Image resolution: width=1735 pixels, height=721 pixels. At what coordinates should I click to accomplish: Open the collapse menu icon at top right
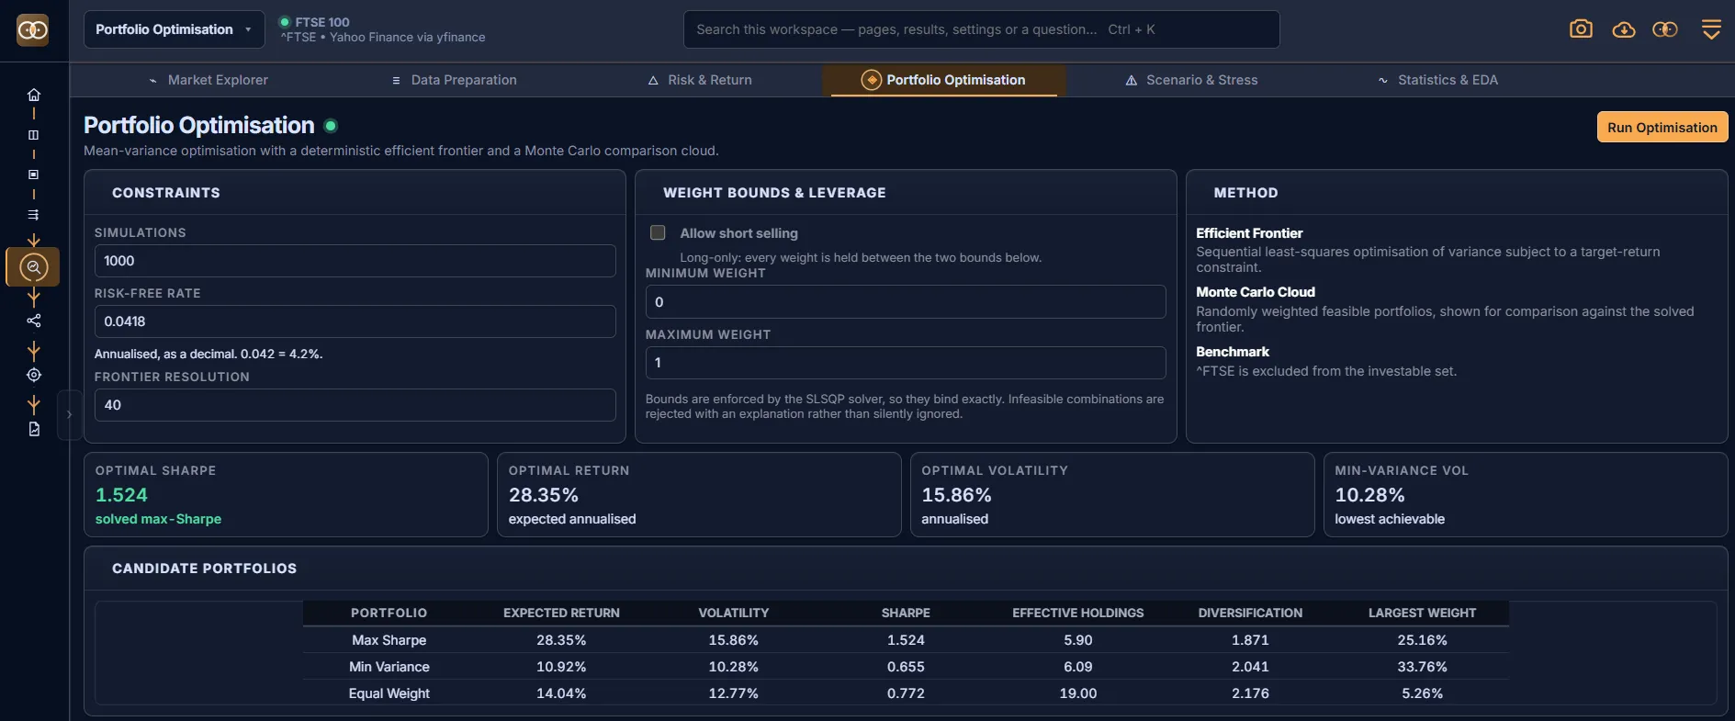pos(1711,29)
